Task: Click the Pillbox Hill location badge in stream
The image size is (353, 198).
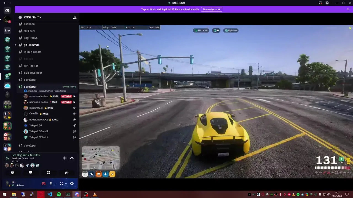Action: point(201,31)
